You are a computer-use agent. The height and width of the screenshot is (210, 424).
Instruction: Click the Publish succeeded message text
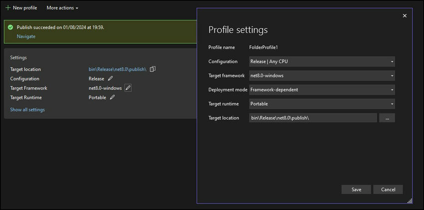click(x=60, y=27)
